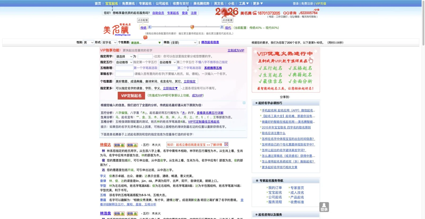Click the slider's right arrow button
Viewport: 425px width, 219px height.
click(x=222, y=27)
